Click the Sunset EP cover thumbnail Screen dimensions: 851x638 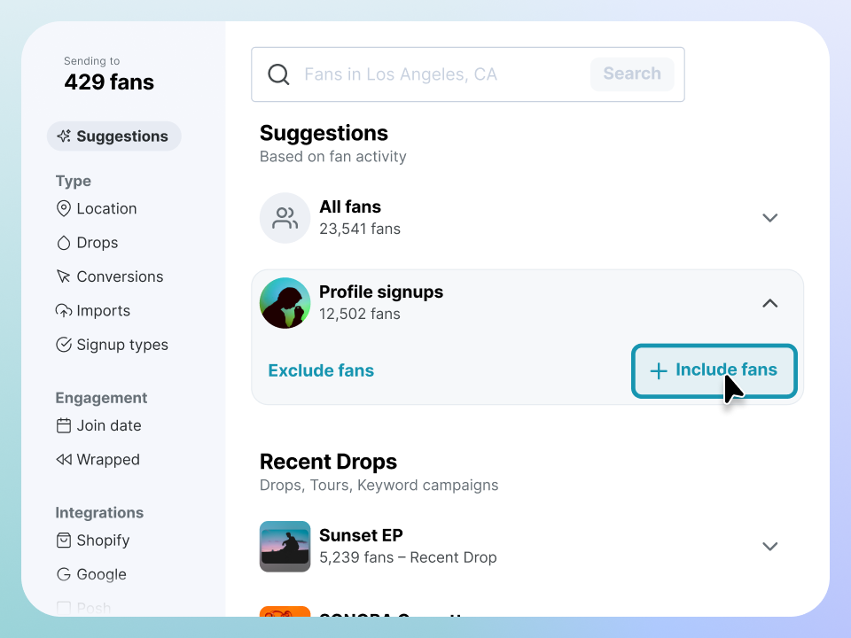[285, 547]
